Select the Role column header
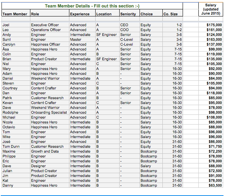225x196 pixels. pos(49,13)
